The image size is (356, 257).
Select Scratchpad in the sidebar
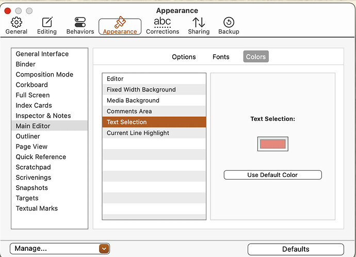click(49, 167)
